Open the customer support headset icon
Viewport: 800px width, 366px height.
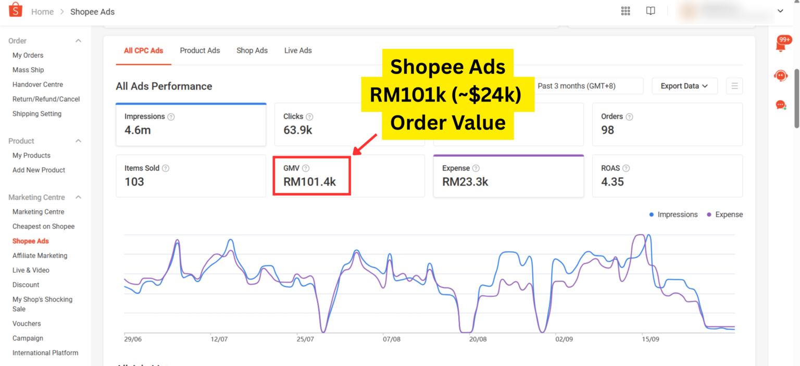[781, 76]
